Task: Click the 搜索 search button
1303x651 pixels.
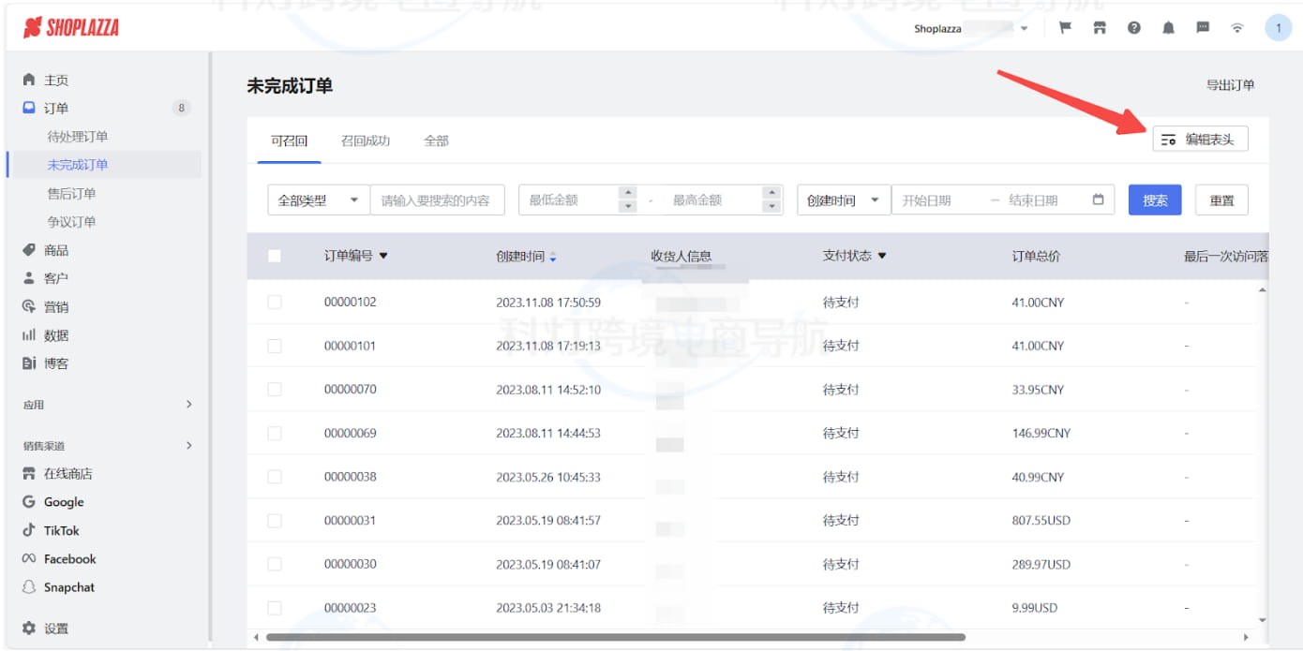Action: [x=1154, y=200]
